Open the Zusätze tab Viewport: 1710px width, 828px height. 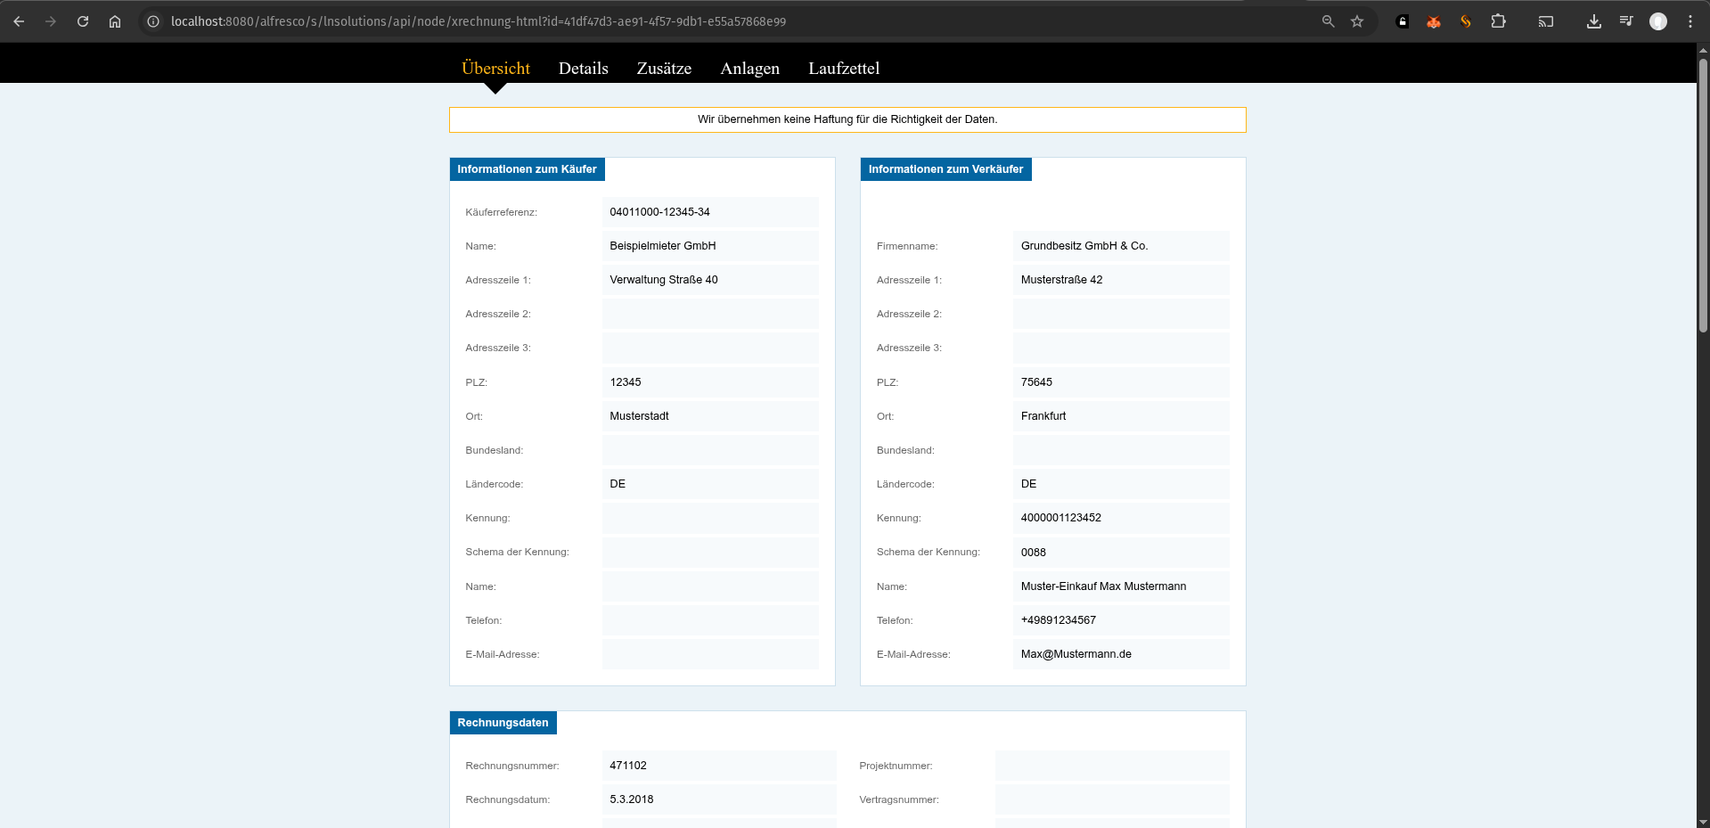tap(664, 69)
